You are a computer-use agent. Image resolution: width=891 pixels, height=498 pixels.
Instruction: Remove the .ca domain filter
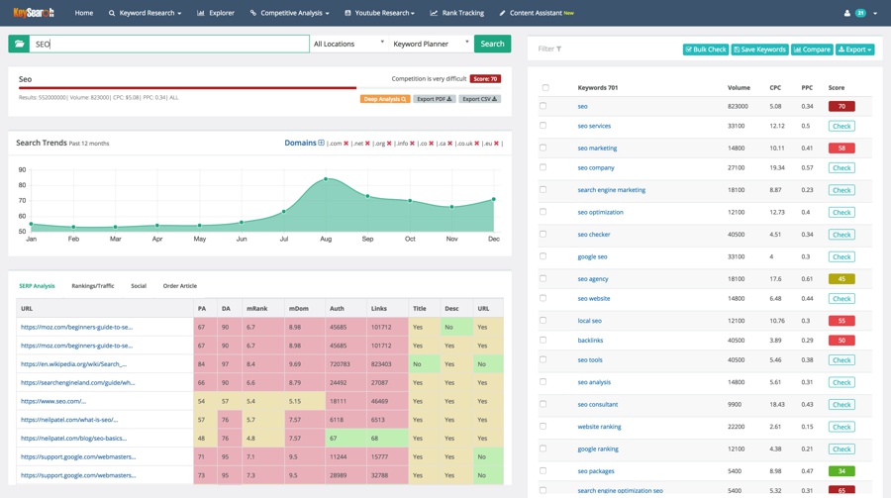tap(450, 144)
